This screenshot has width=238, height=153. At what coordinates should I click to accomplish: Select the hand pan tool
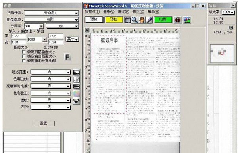pyautogui.click(x=142, y=20)
